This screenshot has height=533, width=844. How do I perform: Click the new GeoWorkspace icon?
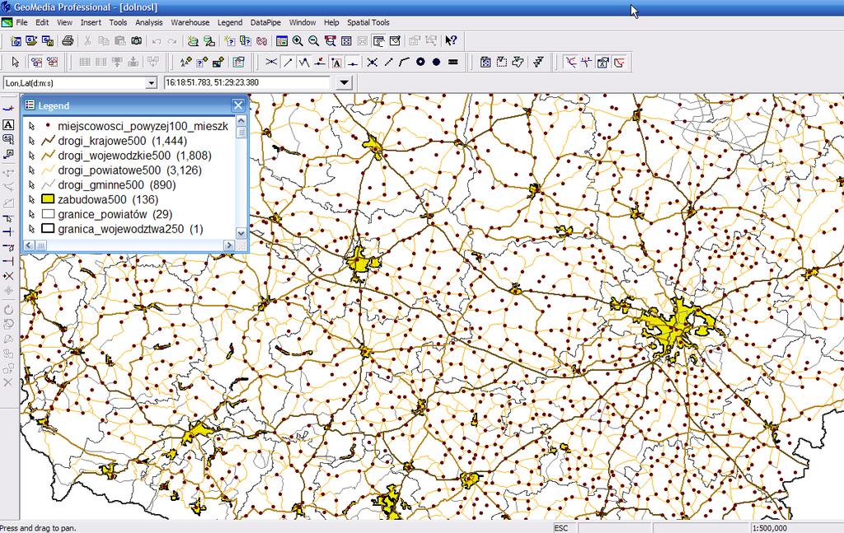[x=16, y=41]
